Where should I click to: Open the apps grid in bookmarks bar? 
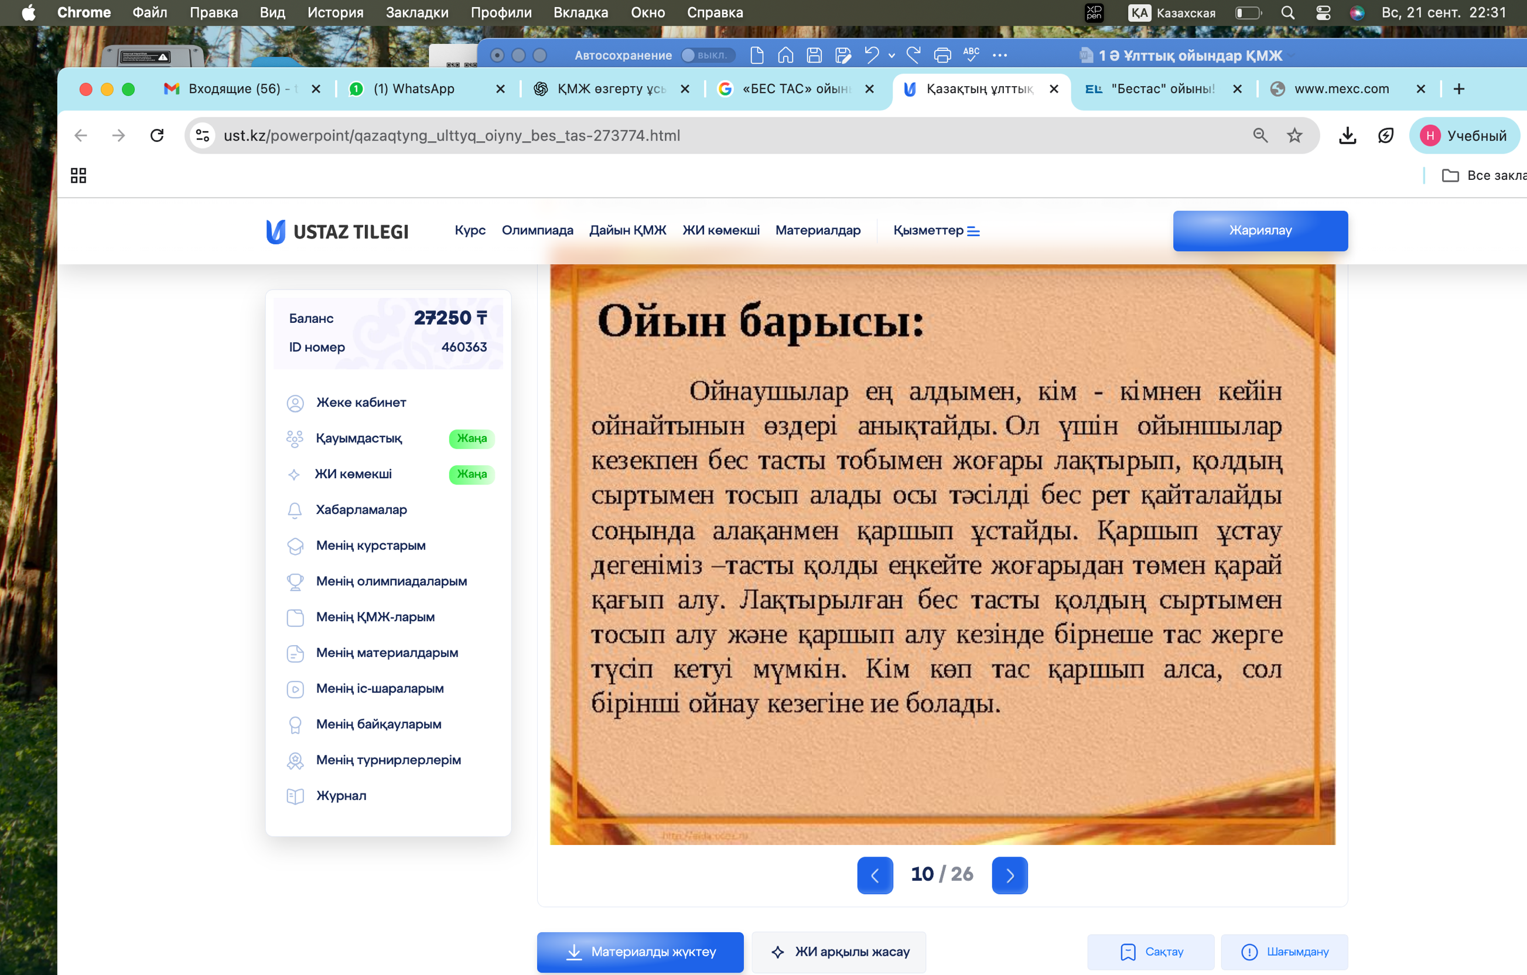(78, 175)
